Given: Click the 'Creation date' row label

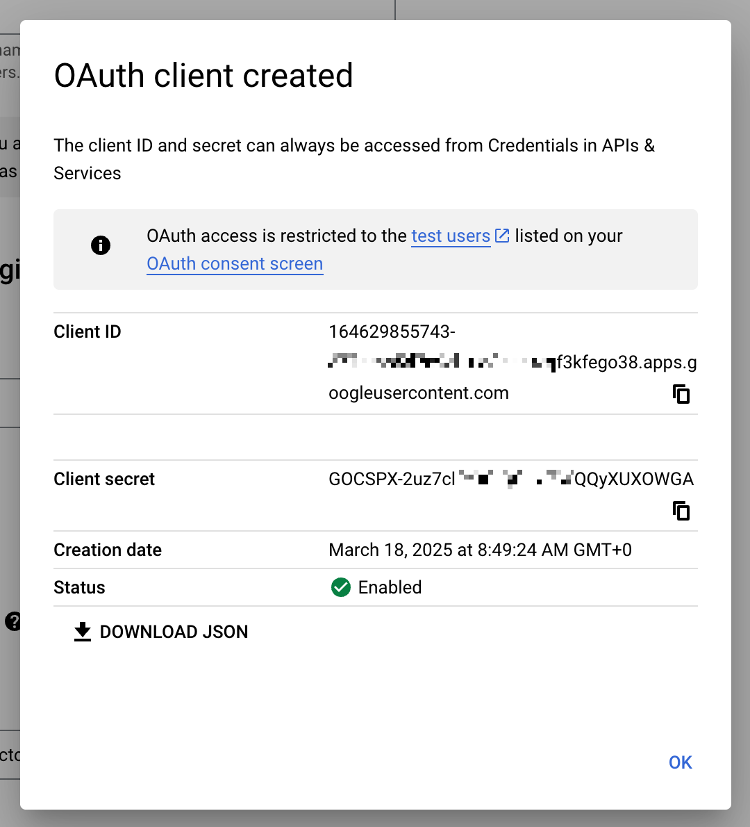Looking at the screenshot, I should [108, 550].
